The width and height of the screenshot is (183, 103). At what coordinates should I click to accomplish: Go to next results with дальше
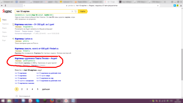pyautogui.click(x=46, y=89)
